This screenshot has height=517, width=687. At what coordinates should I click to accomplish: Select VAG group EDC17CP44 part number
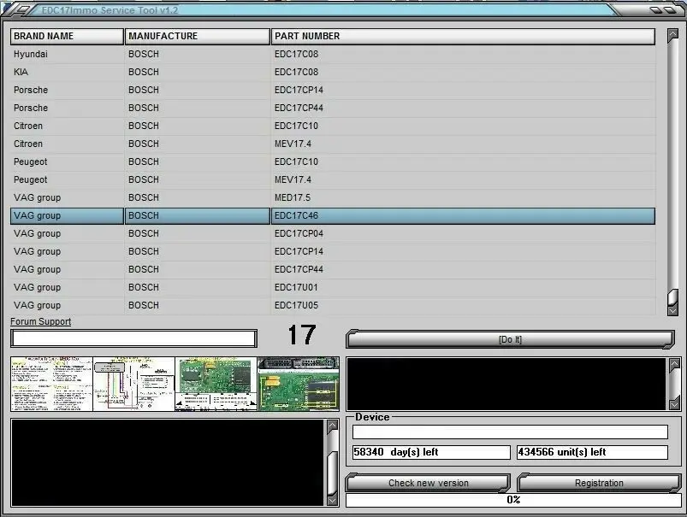click(x=299, y=270)
